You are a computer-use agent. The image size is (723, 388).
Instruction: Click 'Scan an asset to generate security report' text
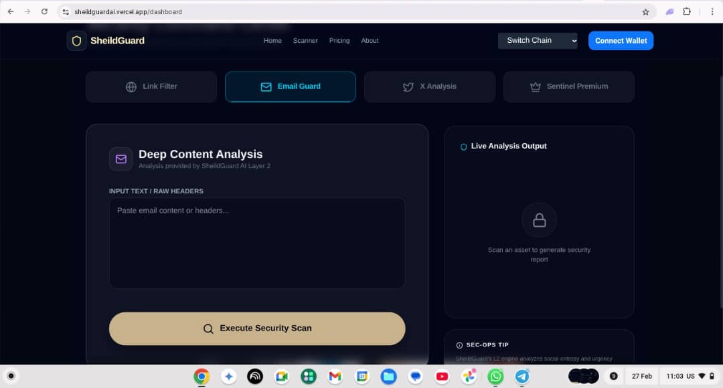pos(539,254)
